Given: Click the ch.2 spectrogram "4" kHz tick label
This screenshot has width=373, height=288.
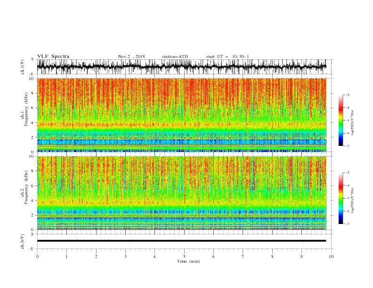Looking at the screenshot, I should point(33,200).
